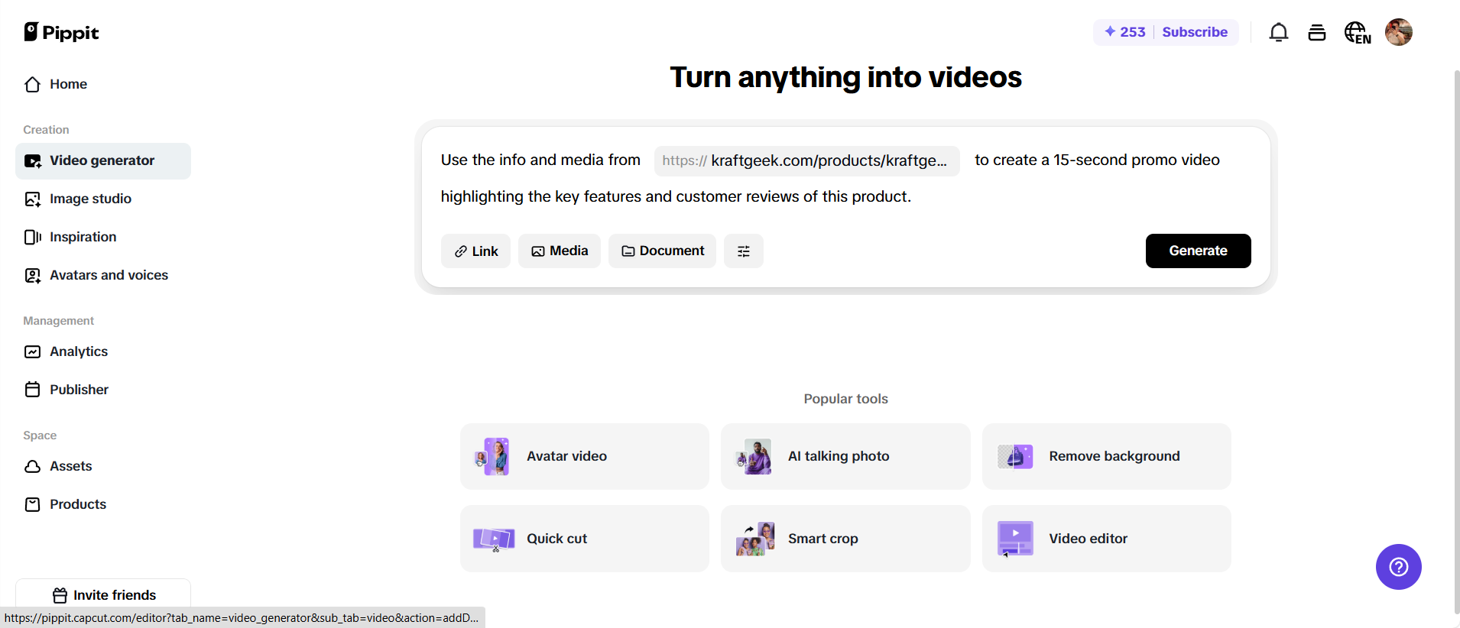The width and height of the screenshot is (1460, 628).
Task: Click the kraftgeek.com URL field
Action: tap(806, 160)
